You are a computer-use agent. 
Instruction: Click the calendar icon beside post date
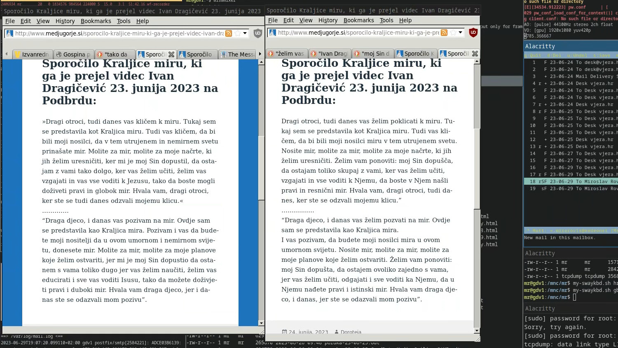(x=284, y=332)
